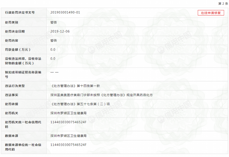
Task: Click the 违法行为类型 row label
Action: [x=15, y=86]
